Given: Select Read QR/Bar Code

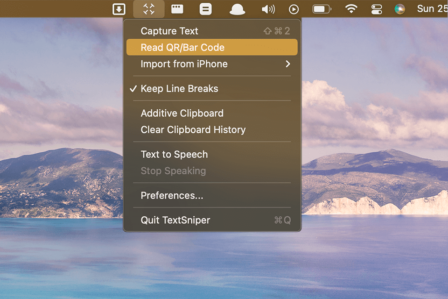Looking at the screenshot, I should pyautogui.click(x=212, y=47).
